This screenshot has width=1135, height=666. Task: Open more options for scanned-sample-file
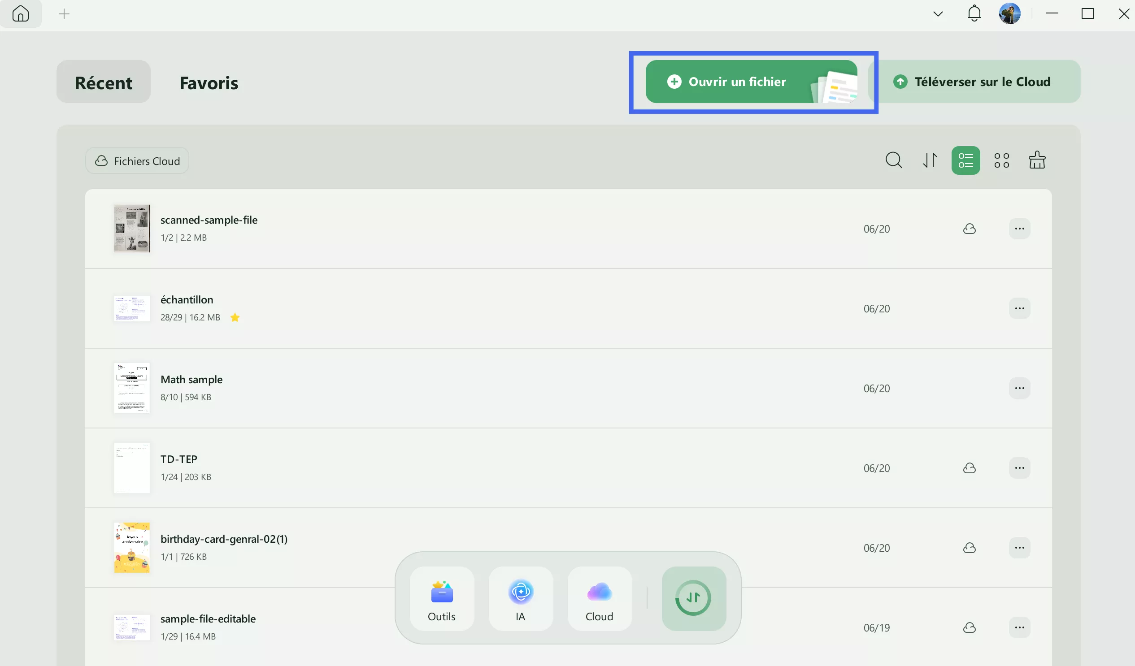[1019, 229]
